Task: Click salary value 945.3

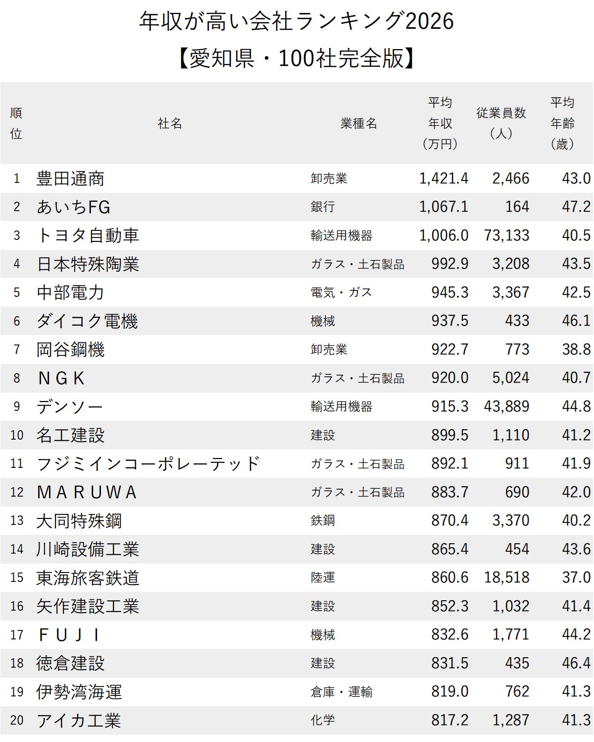Action: [449, 292]
